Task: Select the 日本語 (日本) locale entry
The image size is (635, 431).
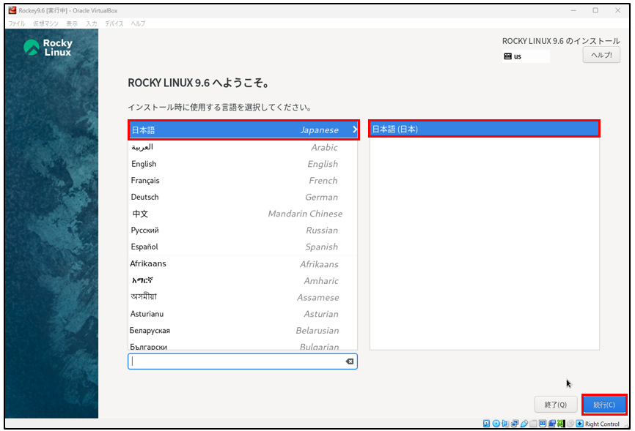Action: [484, 130]
